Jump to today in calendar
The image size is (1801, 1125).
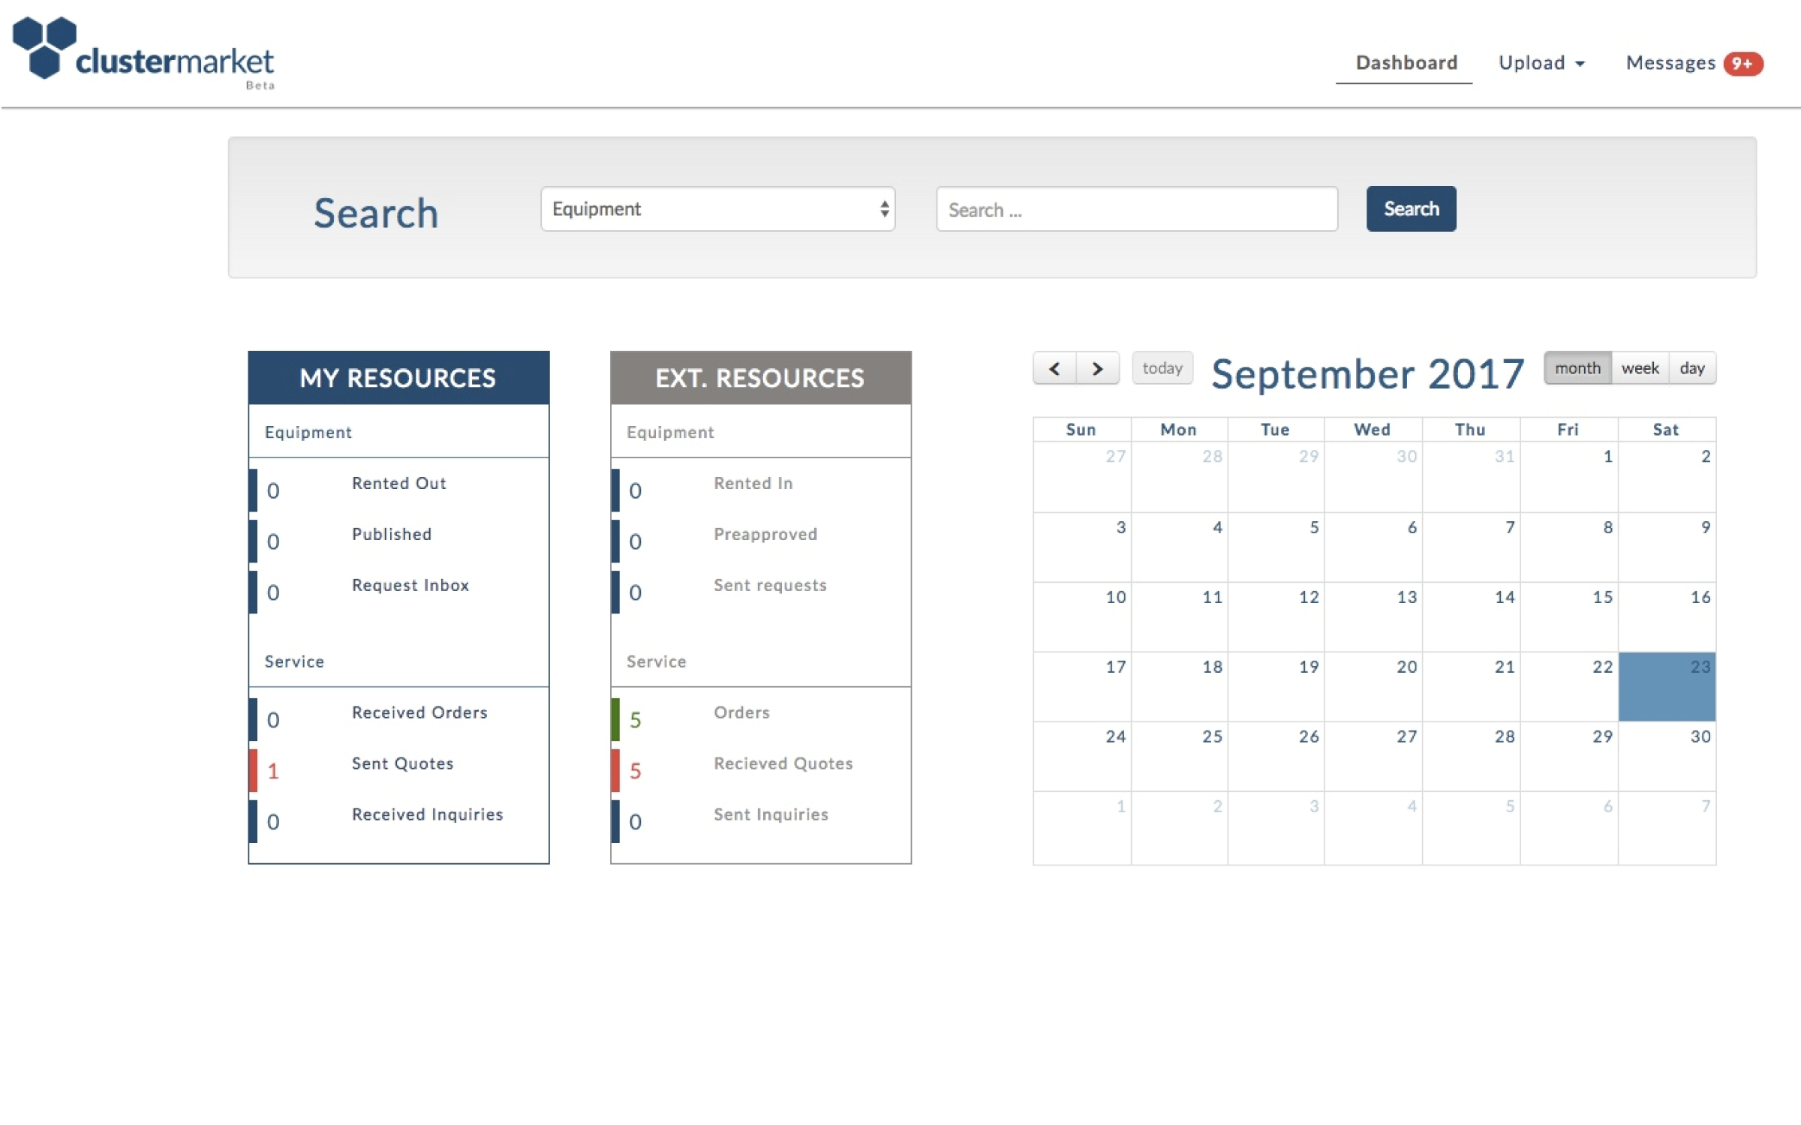(1162, 368)
